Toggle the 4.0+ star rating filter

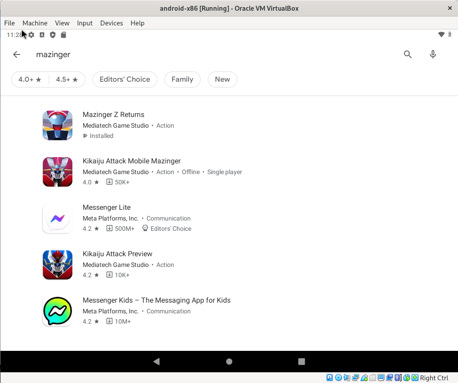[x=30, y=79]
